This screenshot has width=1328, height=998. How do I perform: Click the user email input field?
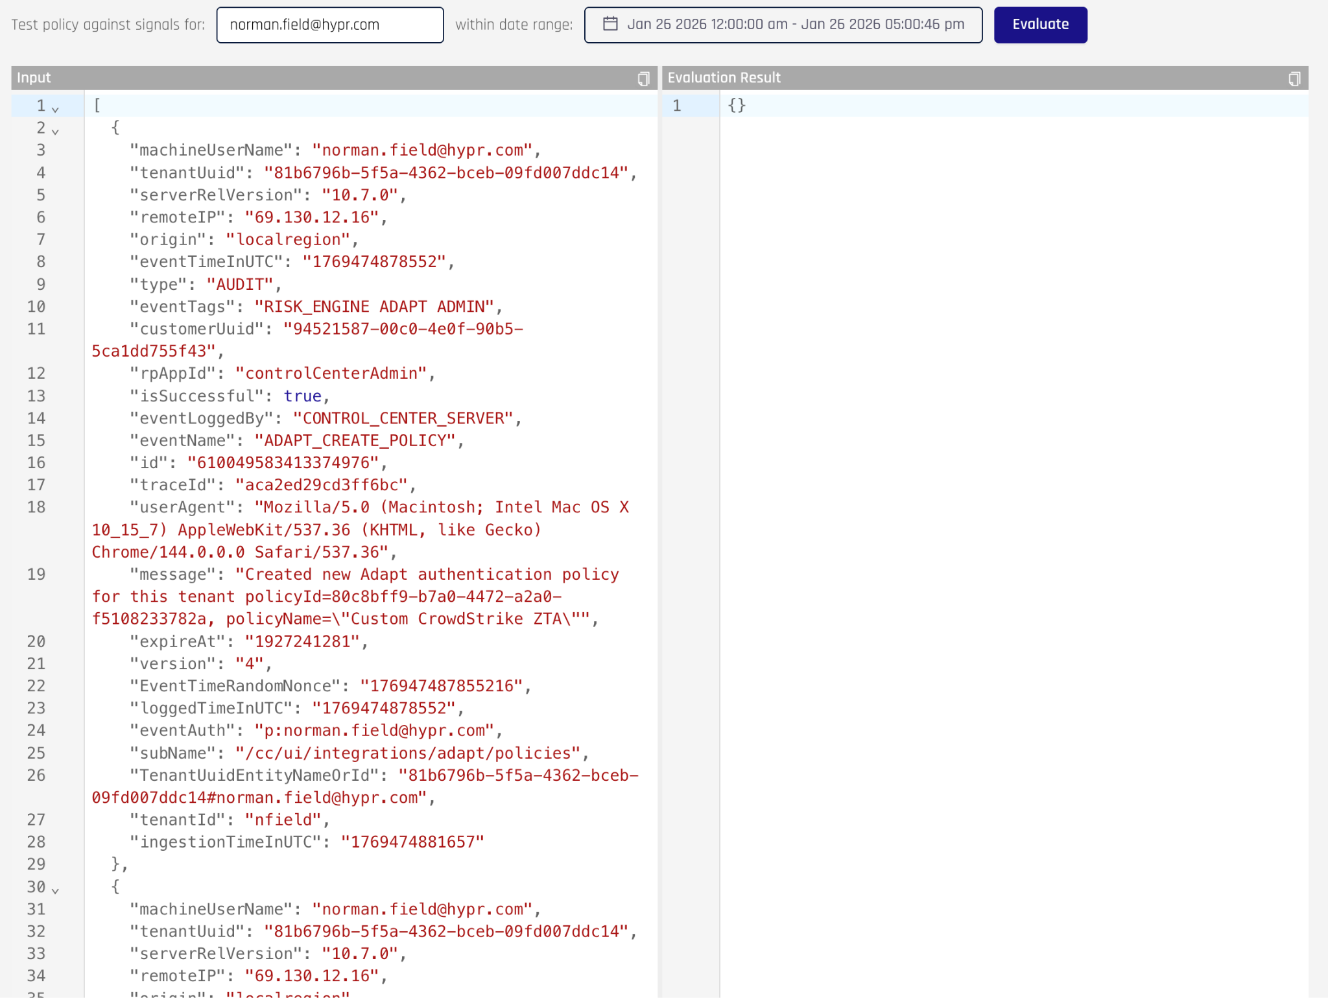[329, 25]
